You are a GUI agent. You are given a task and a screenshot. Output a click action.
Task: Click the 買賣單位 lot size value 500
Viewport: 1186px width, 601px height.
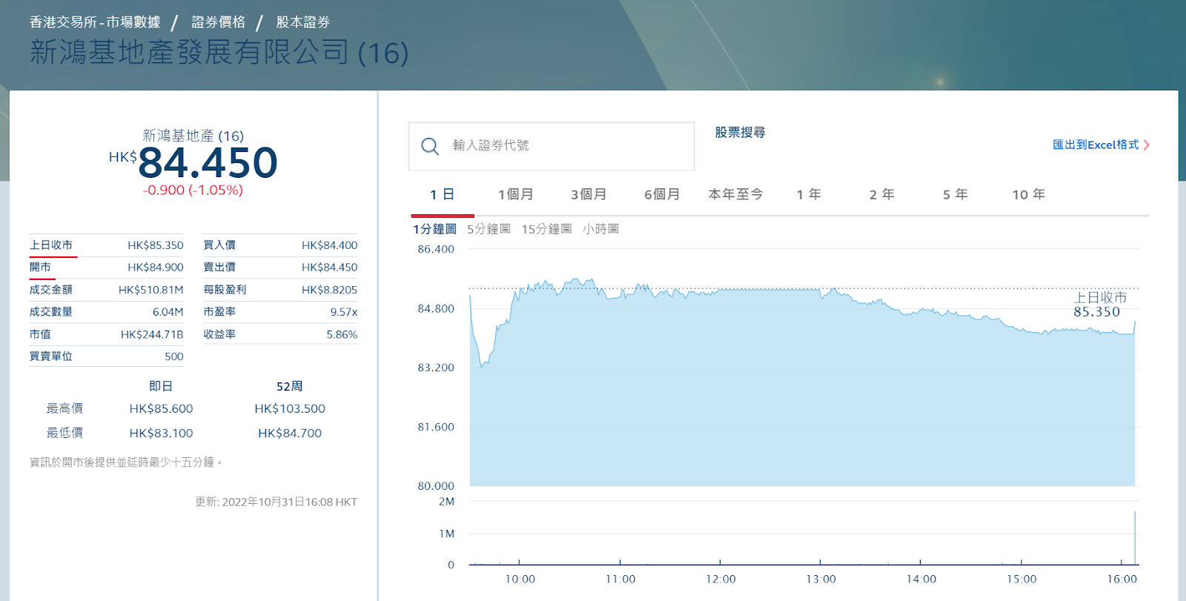(x=174, y=356)
